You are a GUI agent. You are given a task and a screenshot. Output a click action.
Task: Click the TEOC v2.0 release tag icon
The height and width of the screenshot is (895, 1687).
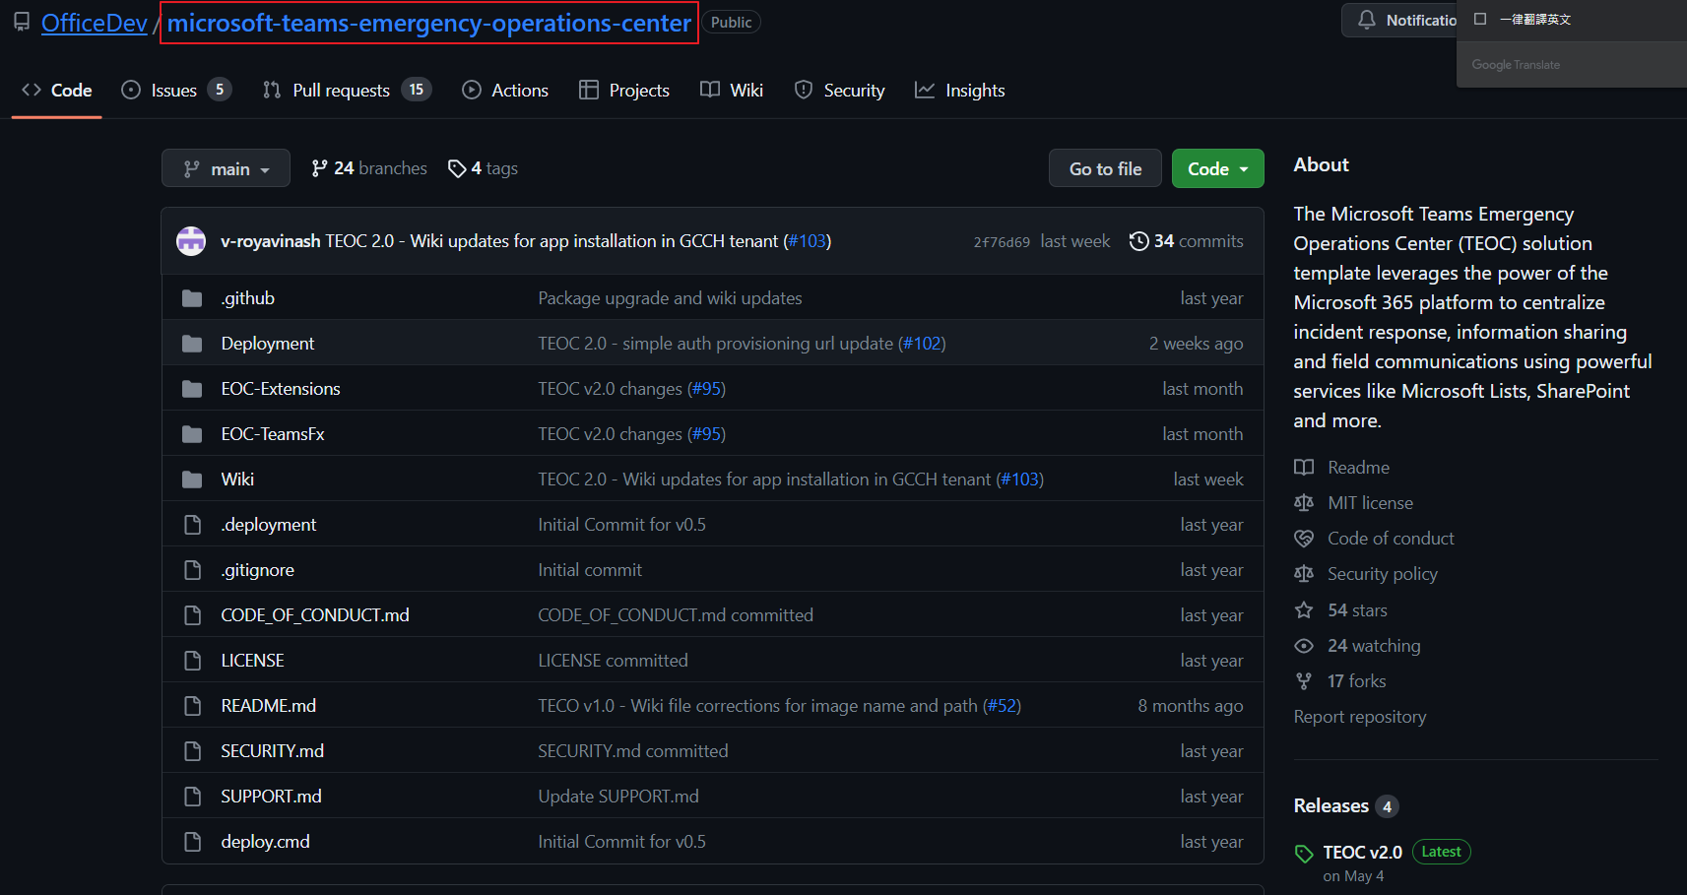point(1304,854)
